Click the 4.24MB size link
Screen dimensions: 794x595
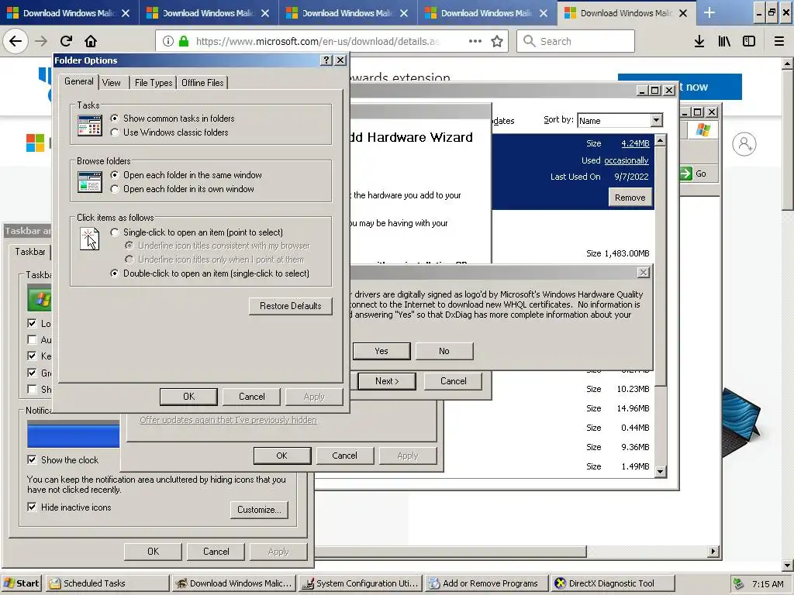click(x=635, y=143)
